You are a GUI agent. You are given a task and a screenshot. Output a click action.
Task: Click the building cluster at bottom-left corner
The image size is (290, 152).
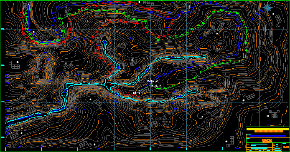[14, 136]
